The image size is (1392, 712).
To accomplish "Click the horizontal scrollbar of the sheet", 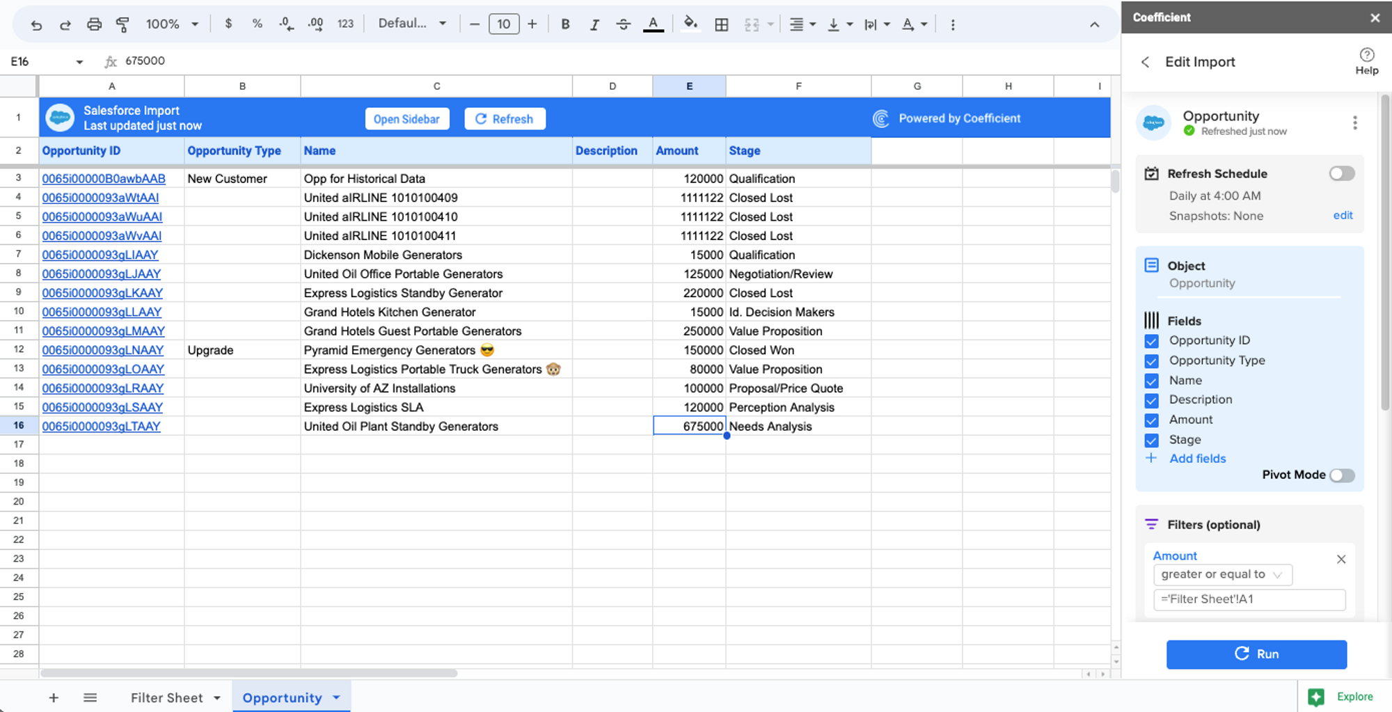I will click(x=249, y=673).
